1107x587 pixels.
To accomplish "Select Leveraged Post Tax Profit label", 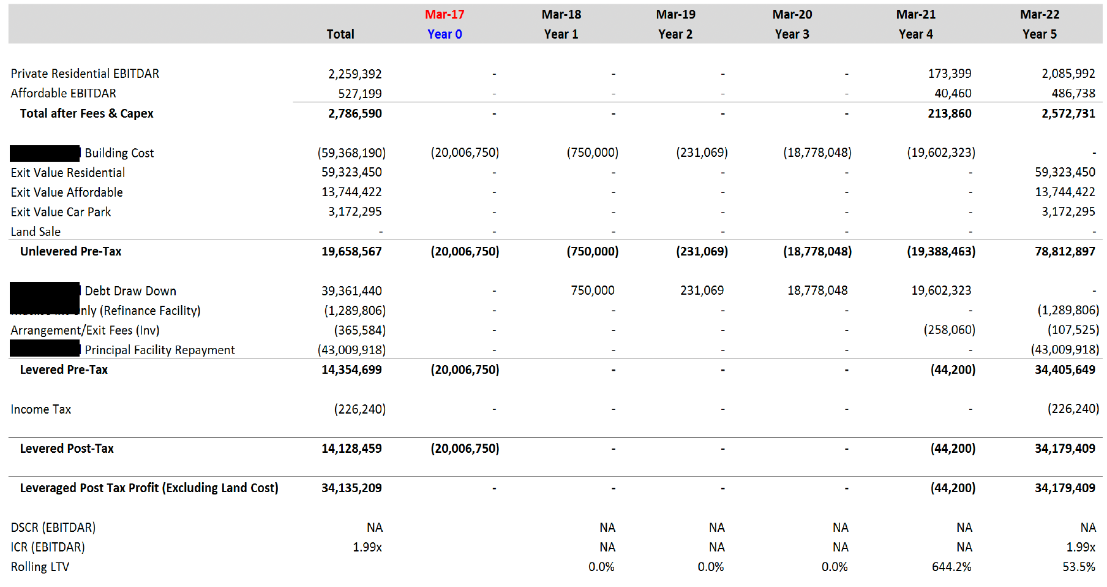I will tap(149, 488).
